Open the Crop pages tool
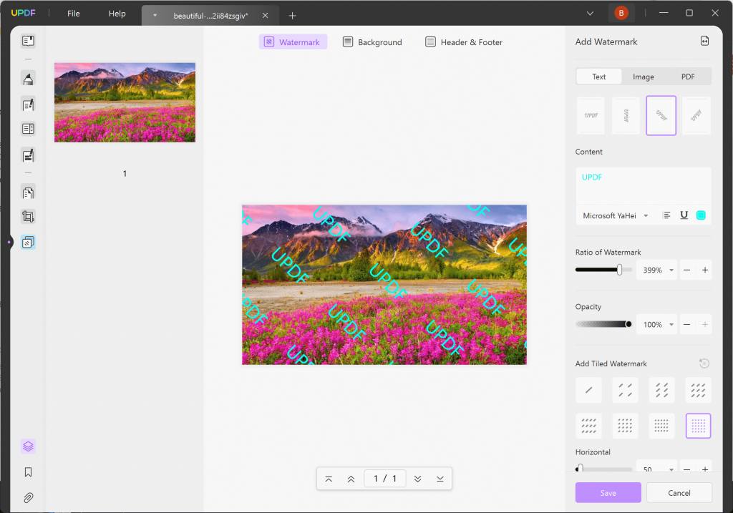Image resolution: width=733 pixels, height=513 pixels. pos(28,216)
